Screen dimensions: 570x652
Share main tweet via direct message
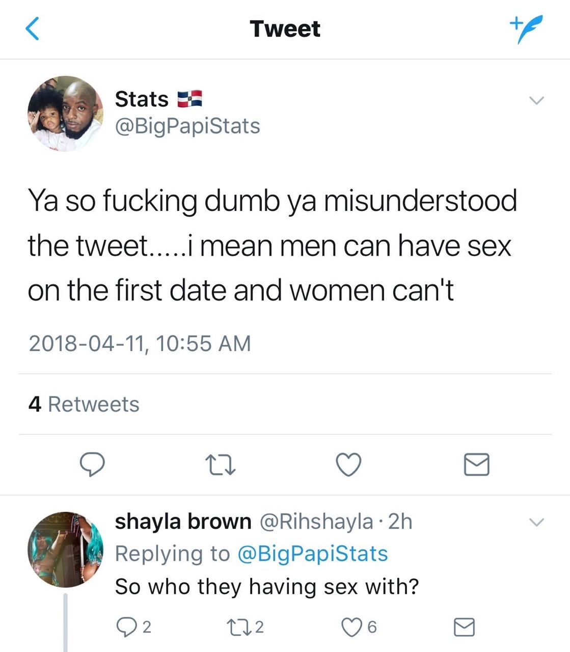[x=477, y=465]
